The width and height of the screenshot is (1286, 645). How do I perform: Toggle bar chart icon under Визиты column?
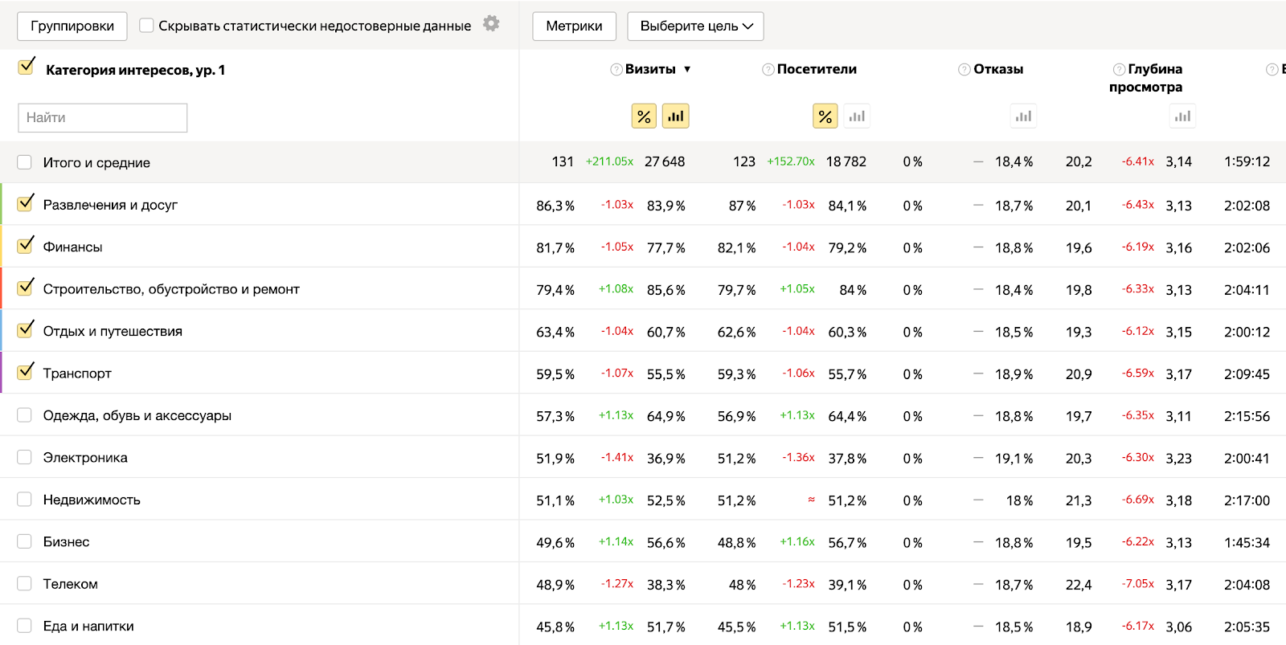point(676,116)
